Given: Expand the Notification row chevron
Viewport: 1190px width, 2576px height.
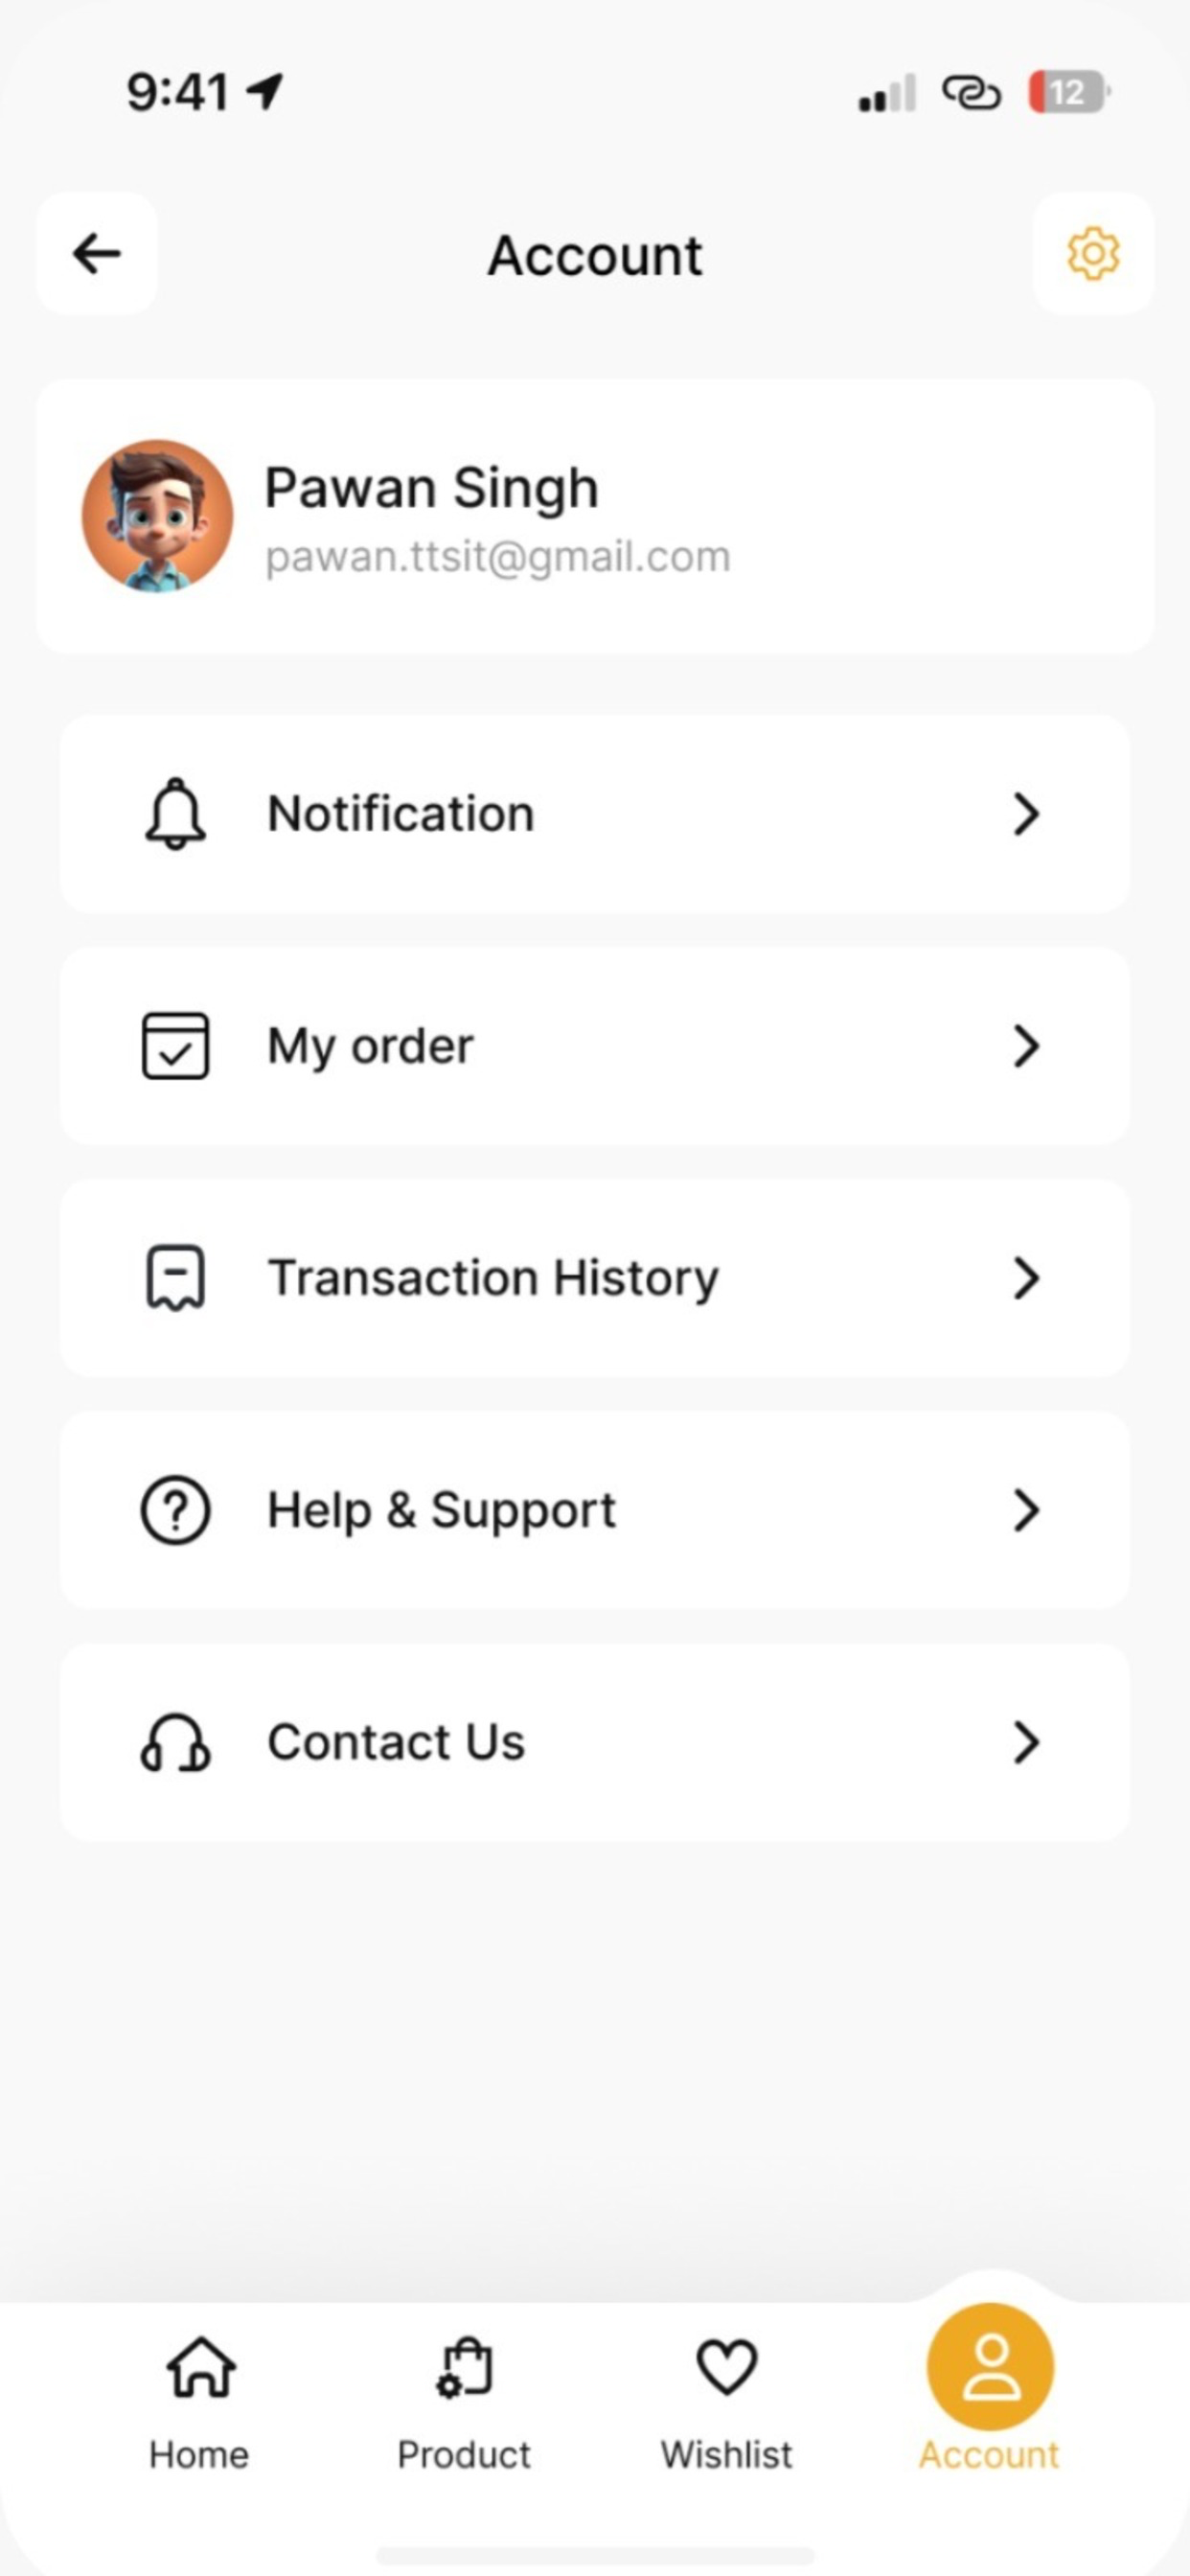Looking at the screenshot, I should pos(1026,813).
